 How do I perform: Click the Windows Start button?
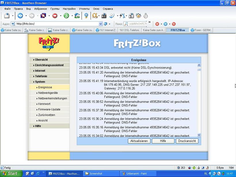(11, 174)
